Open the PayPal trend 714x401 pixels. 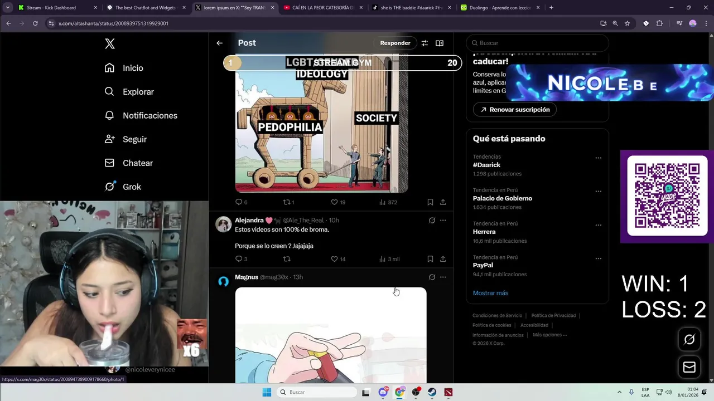483,265
